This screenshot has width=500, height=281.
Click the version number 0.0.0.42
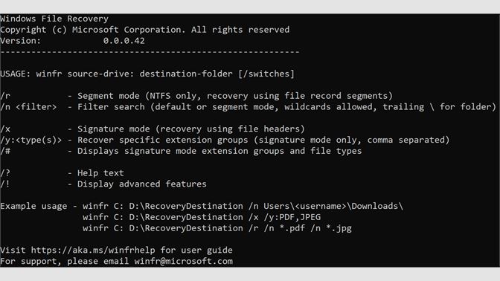pos(124,41)
